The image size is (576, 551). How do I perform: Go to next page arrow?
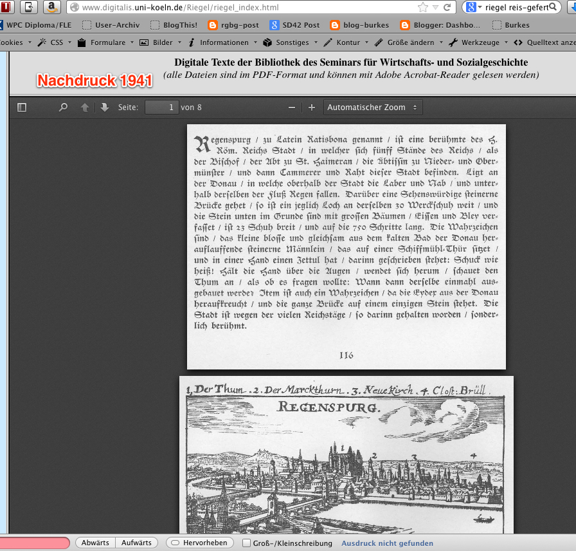[105, 107]
